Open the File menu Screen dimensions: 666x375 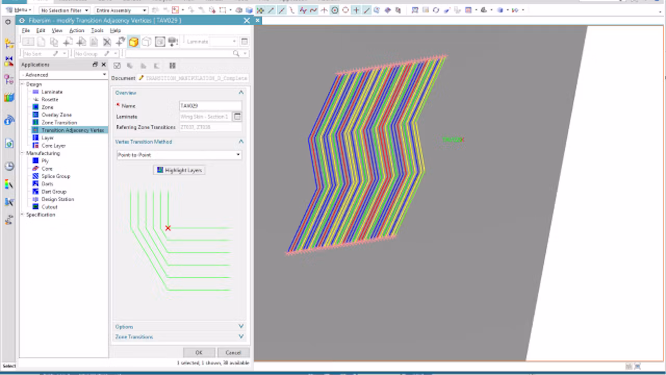(26, 31)
